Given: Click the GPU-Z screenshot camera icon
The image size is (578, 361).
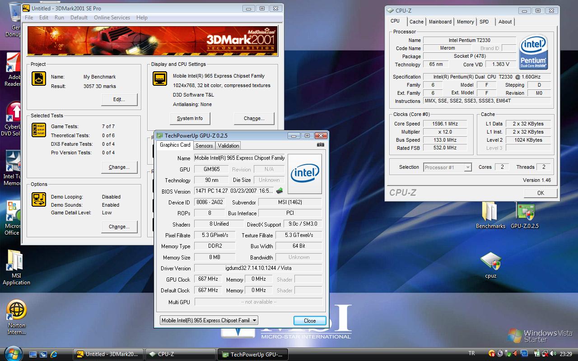Looking at the screenshot, I should (x=321, y=145).
